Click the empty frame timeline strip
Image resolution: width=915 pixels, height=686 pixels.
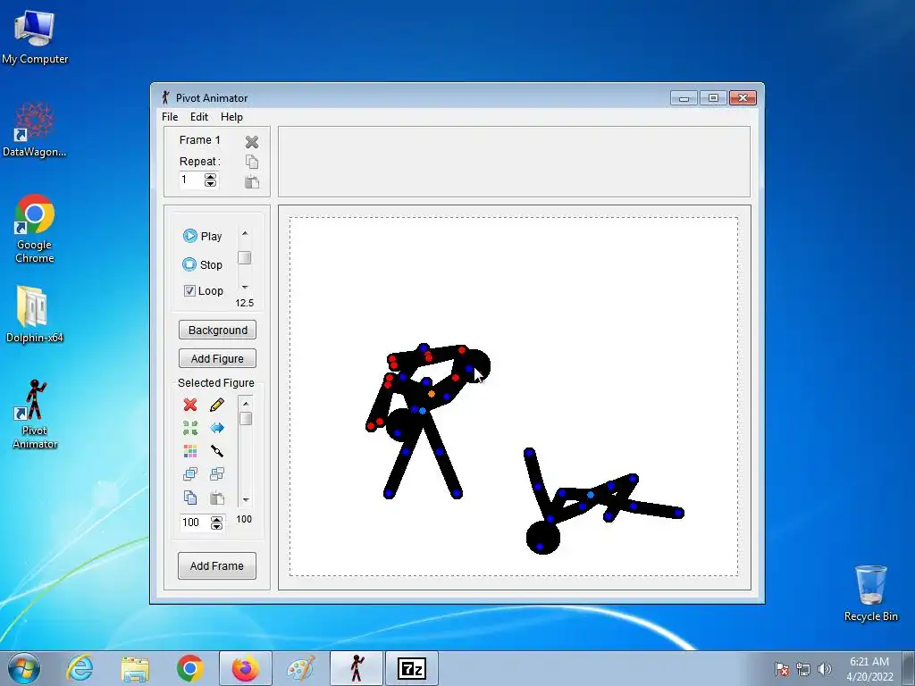tap(514, 162)
